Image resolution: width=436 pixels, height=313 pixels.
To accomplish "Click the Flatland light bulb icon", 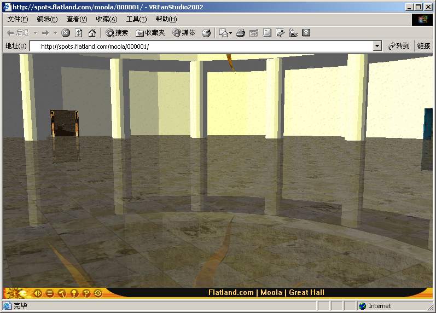I will pyautogui.click(x=74, y=293).
